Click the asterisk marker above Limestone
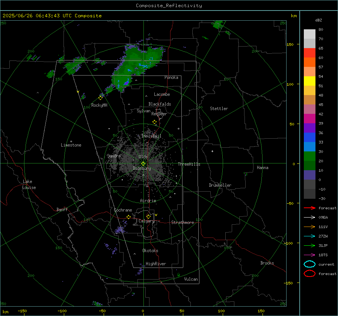 coord(71,142)
